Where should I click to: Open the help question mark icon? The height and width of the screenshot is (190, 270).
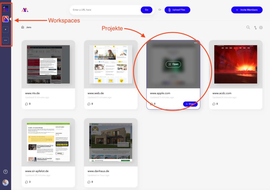click(6, 172)
